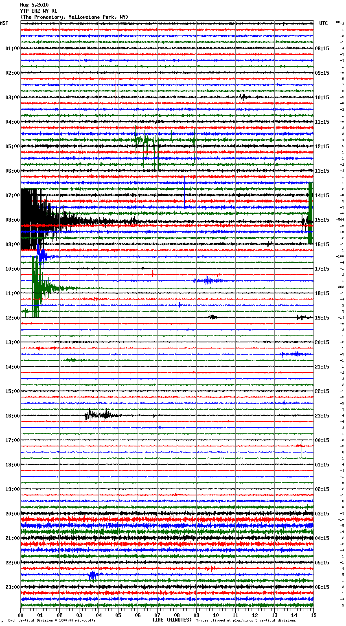Click the 'DC' column header
This screenshot has width=346, height=626.
pyautogui.click(x=338, y=22)
